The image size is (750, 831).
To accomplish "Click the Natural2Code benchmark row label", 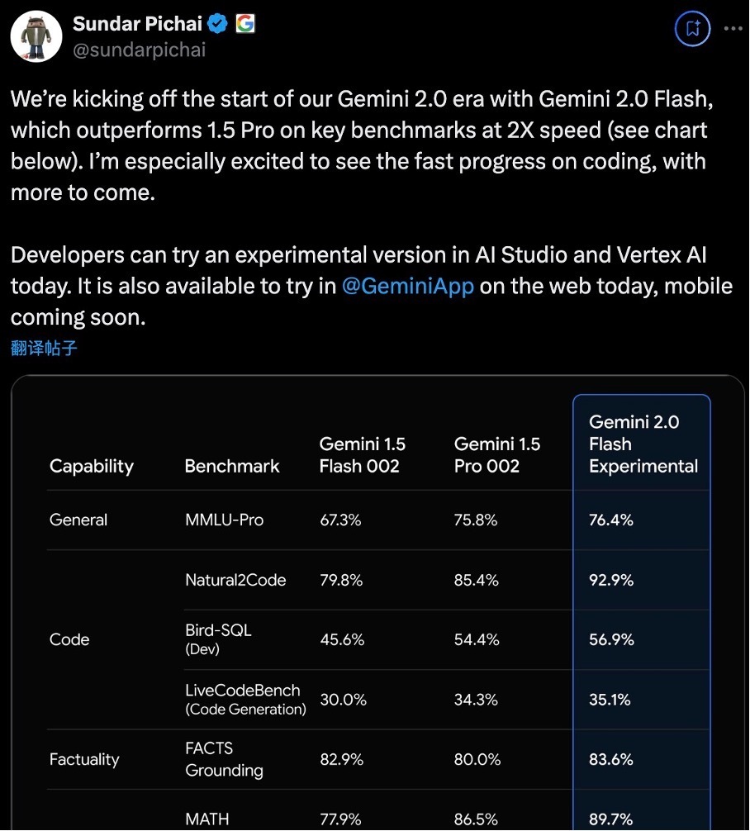I will click(235, 580).
